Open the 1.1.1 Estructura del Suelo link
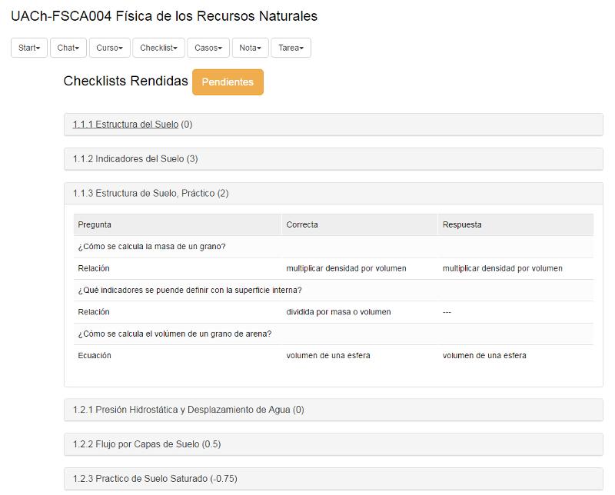The image size is (615, 495). click(x=125, y=125)
